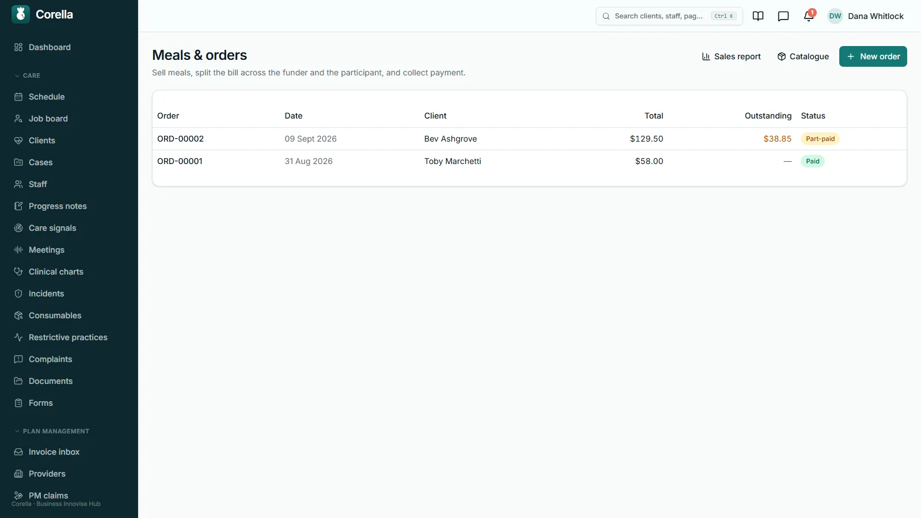
Task: Collapse the CARE section
Action: [27, 75]
